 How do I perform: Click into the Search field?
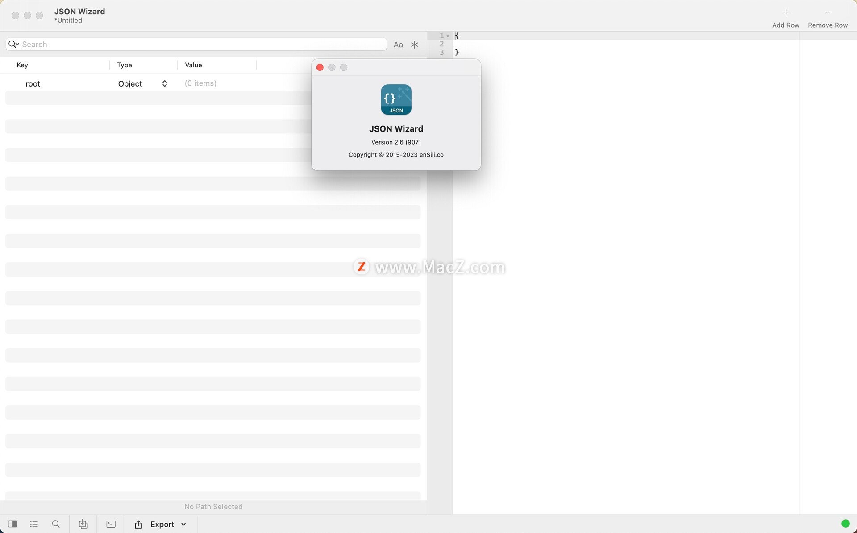201,44
